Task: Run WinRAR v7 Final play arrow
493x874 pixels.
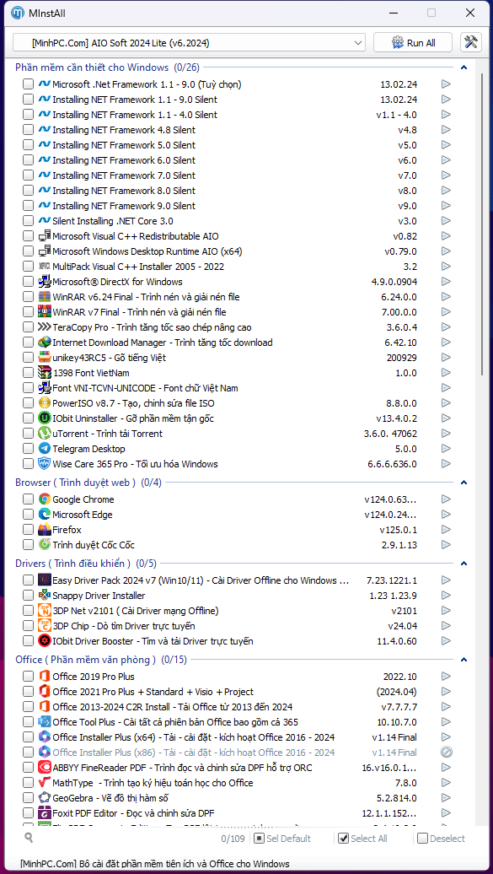Action: coord(446,312)
